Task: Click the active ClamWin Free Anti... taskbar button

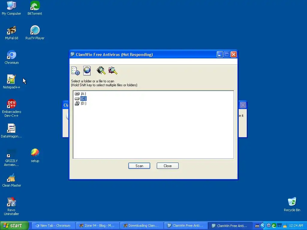Action: [230, 226]
